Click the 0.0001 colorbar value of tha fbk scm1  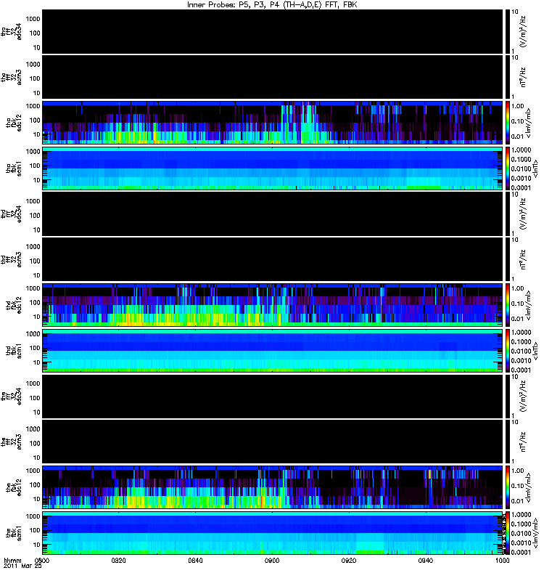pyautogui.click(x=521, y=187)
